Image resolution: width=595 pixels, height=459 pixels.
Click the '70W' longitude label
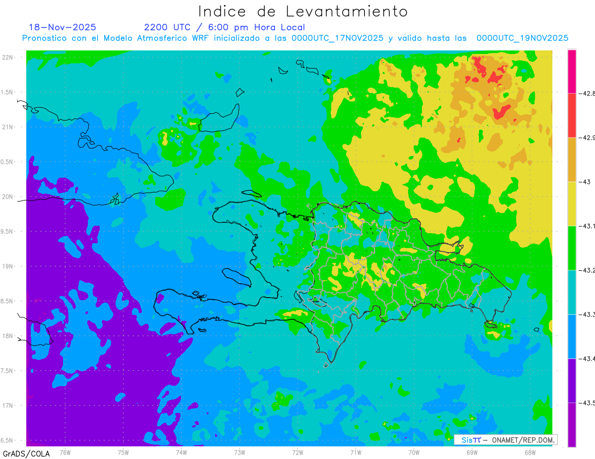click(414, 452)
